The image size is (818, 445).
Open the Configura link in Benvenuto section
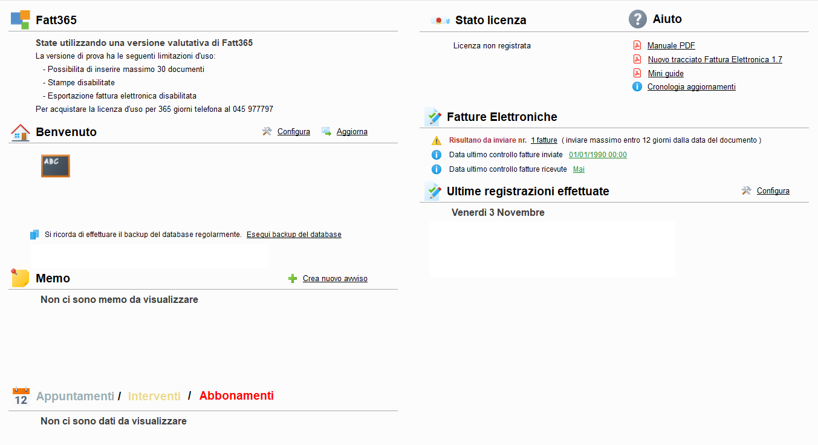click(294, 132)
